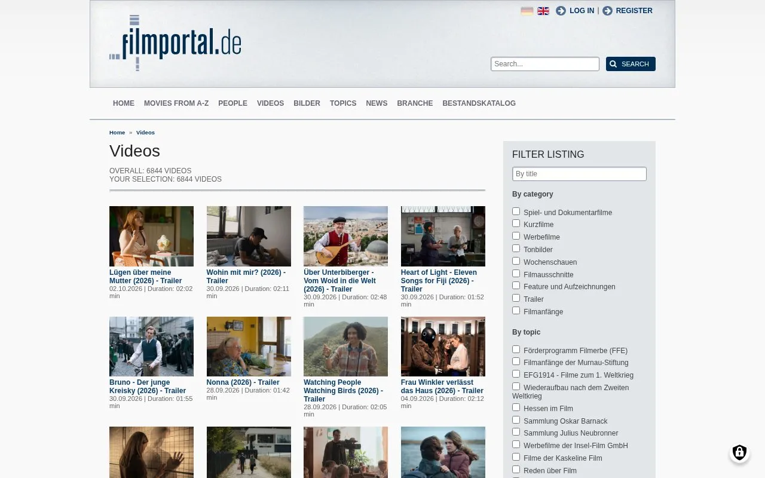Open the PEOPLE menu item
765x478 pixels.
pos(232,103)
